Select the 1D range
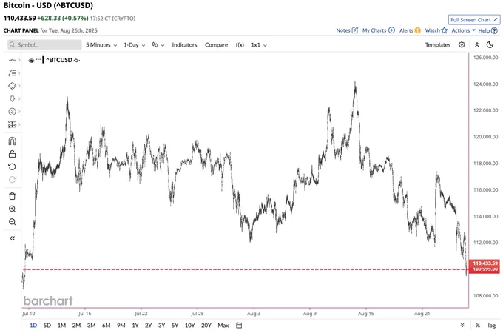Viewport: 503px width, 333px height. (33, 326)
